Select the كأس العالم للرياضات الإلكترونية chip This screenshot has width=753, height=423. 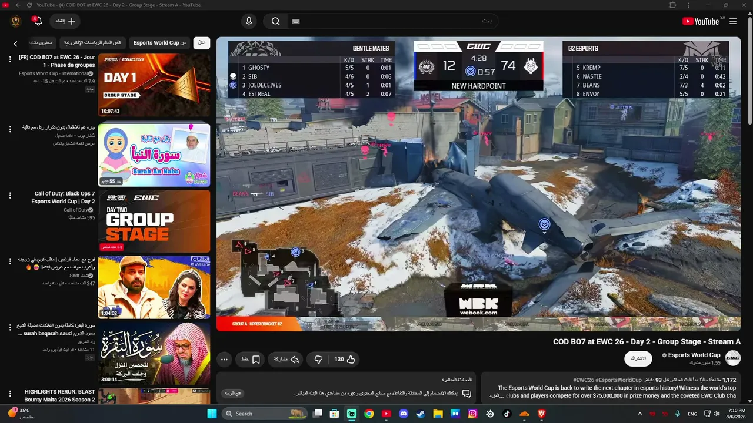(92, 43)
